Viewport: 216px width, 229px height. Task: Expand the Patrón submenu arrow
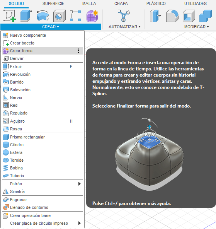[80, 184]
